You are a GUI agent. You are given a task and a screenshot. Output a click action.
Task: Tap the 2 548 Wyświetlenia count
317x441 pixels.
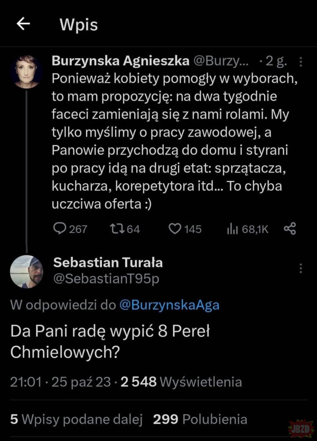pos(181,382)
